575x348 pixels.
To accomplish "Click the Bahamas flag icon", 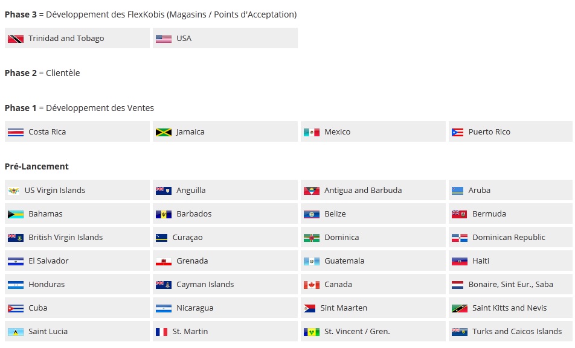I will tap(16, 214).
